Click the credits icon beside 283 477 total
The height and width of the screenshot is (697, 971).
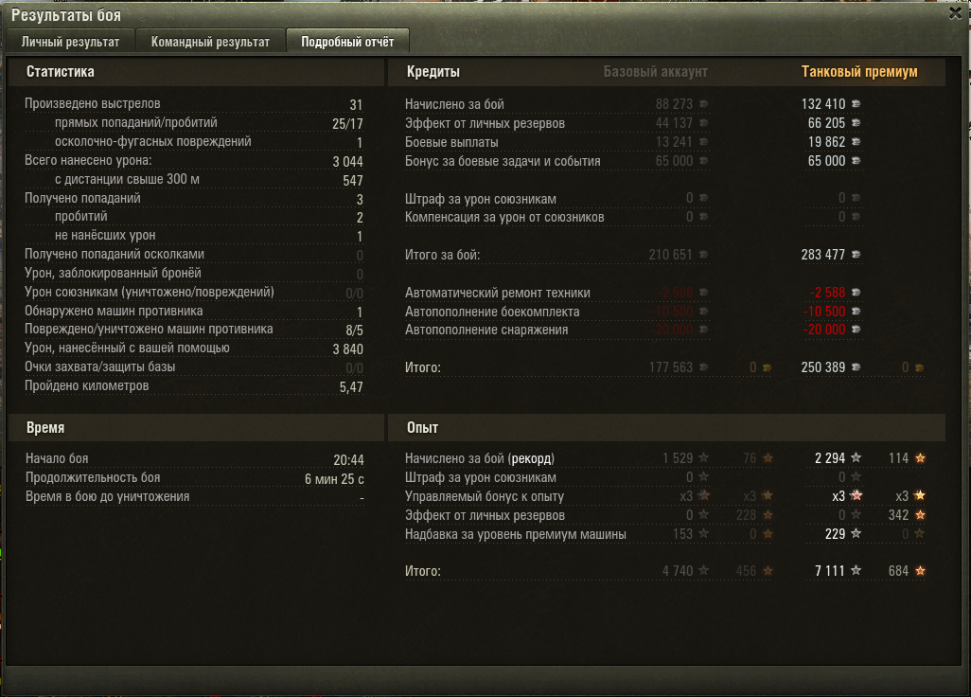point(856,255)
